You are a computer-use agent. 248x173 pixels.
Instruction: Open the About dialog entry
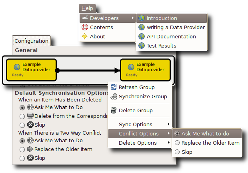coord(108,36)
